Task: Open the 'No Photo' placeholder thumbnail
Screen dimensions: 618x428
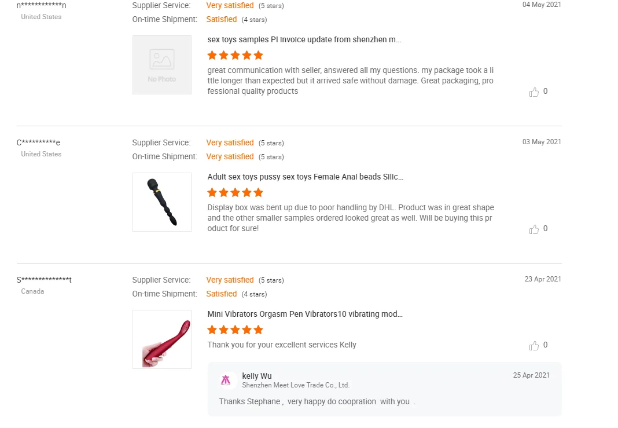Action: [x=162, y=65]
